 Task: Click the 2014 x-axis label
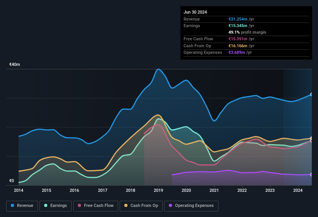(x=19, y=190)
